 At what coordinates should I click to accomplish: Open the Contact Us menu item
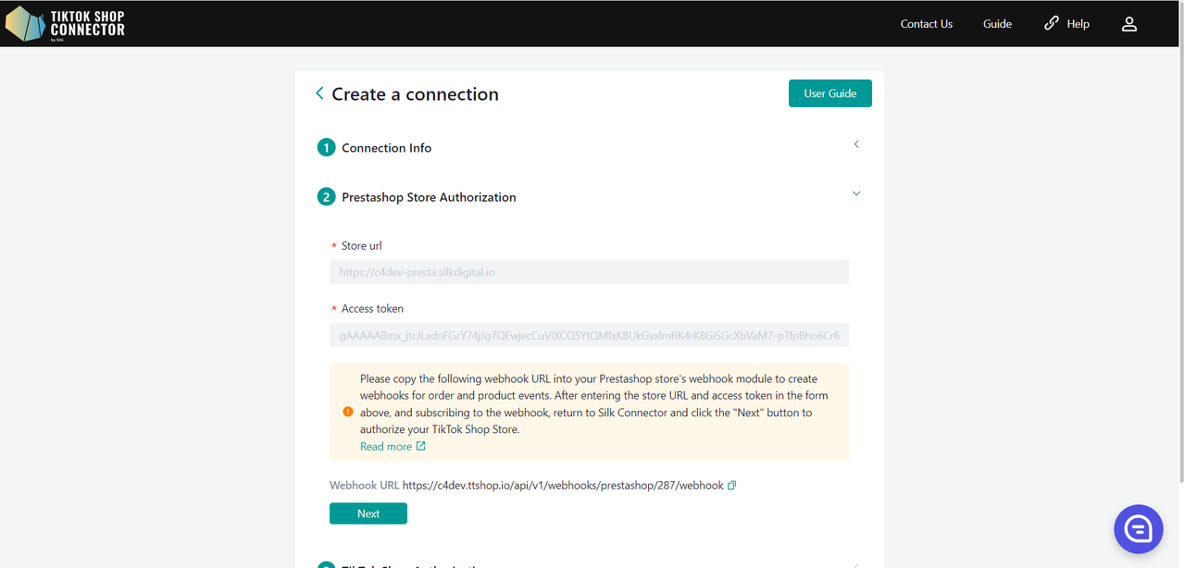tap(927, 24)
